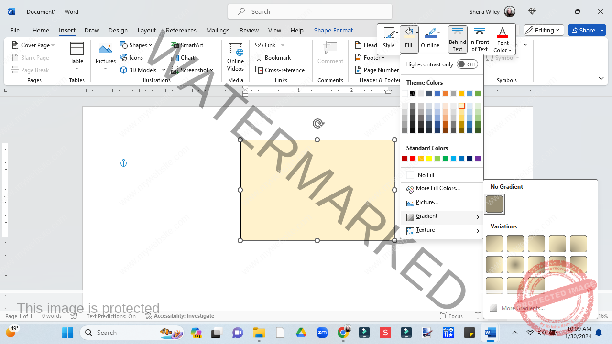Open File Explorer from the taskbar
Viewport: 612px width, 344px height.
click(x=259, y=333)
